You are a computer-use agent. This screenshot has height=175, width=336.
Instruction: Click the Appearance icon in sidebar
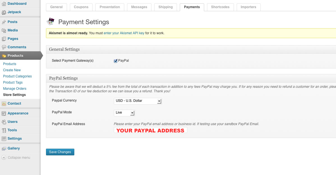click(x=4, y=113)
